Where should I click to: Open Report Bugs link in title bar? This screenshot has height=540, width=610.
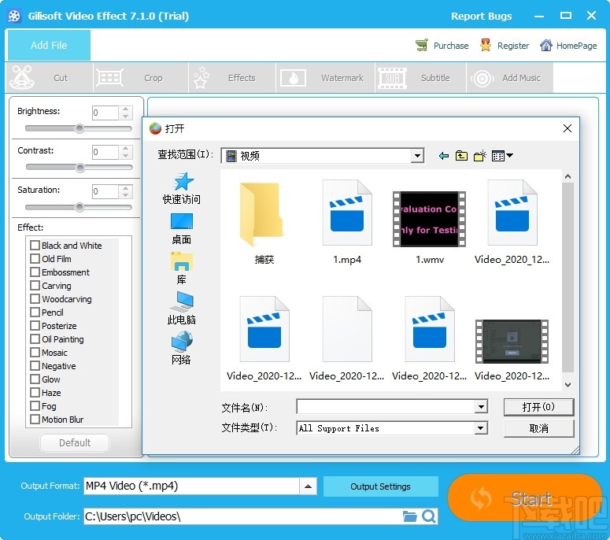481,16
